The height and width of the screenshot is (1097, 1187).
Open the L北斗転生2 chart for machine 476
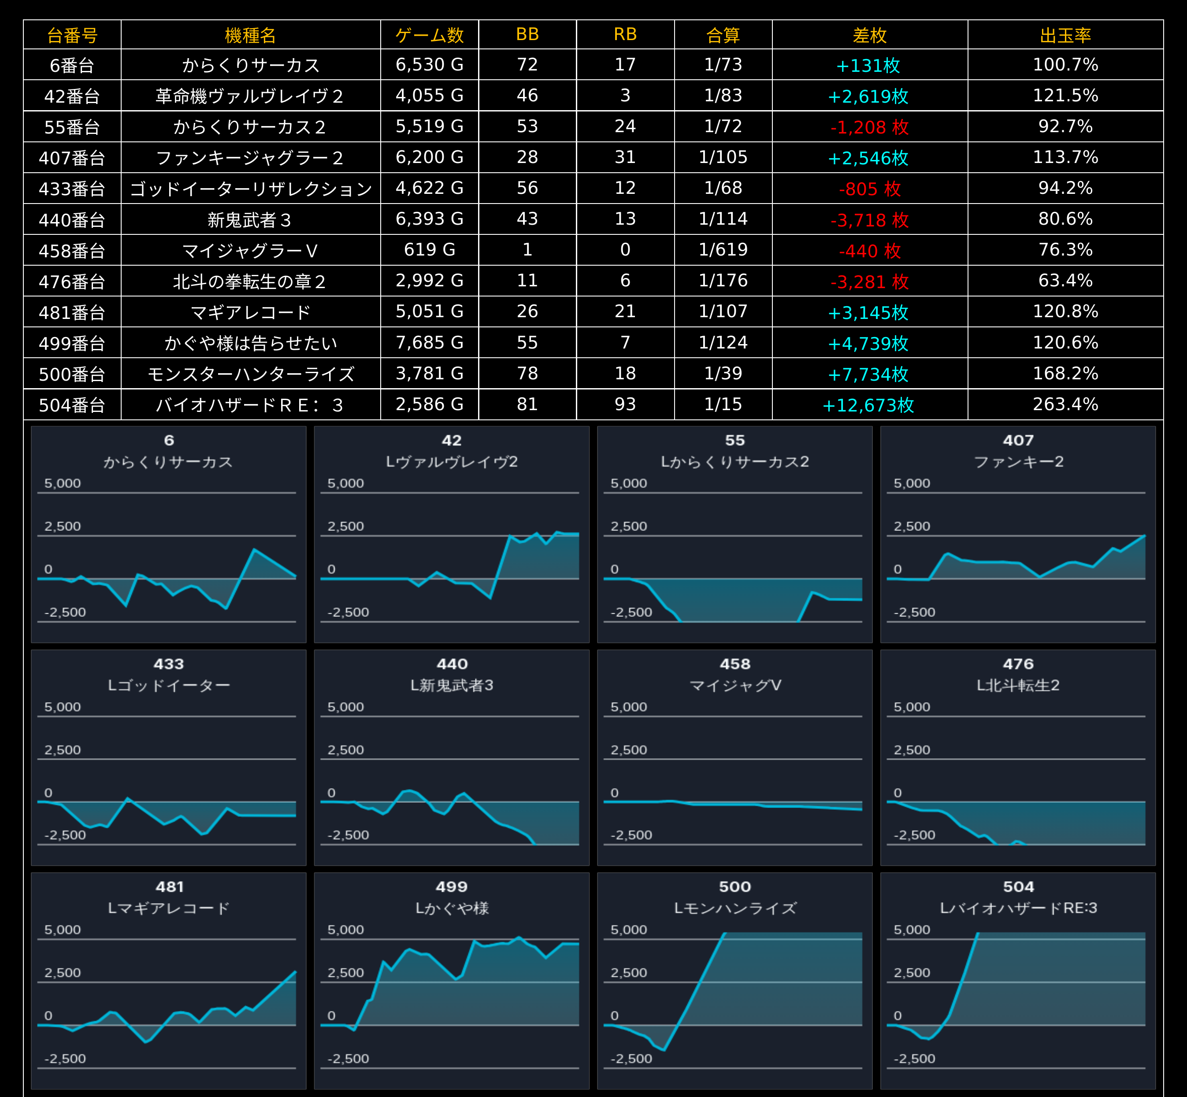pyautogui.click(x=1018, y=757)
